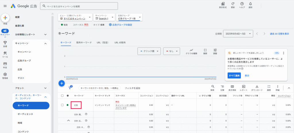Viewport: 294px width, 133px height.
Task: Switch to the URL（包含） tab
Action: click(x=102, y=43)
